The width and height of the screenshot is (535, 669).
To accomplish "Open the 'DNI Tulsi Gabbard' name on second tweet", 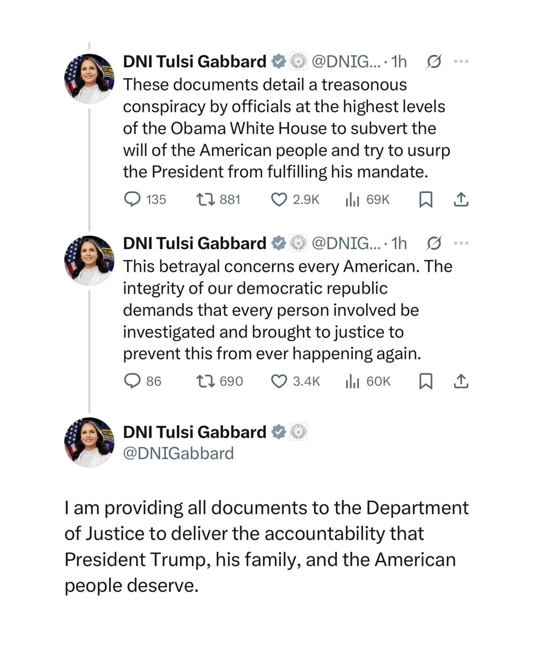I will pos(195,243).
